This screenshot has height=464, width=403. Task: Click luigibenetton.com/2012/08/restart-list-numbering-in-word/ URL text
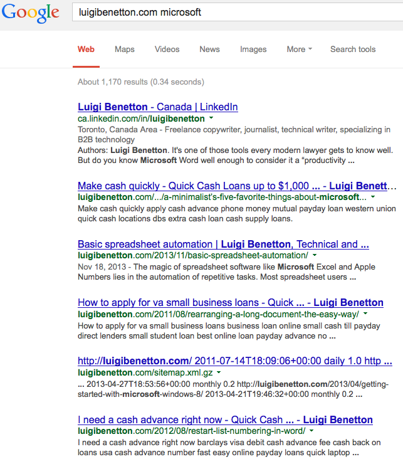pos(191,431)
